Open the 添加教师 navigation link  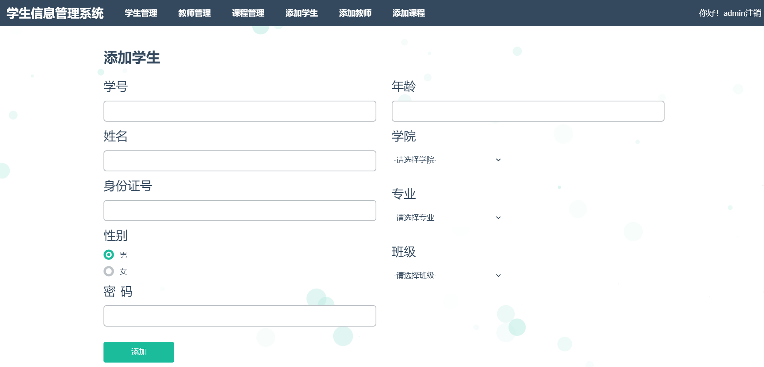[x=355, y=13]
